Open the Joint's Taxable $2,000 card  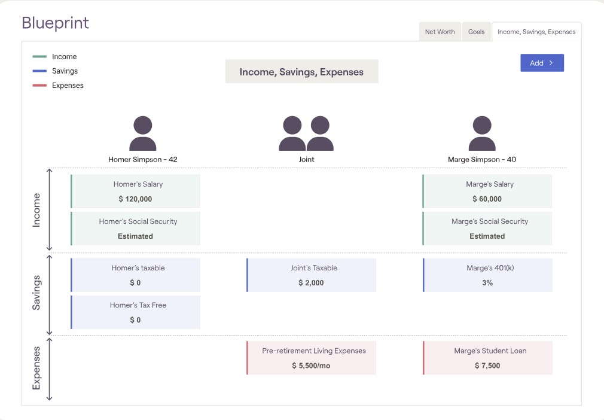pos(312,275)
